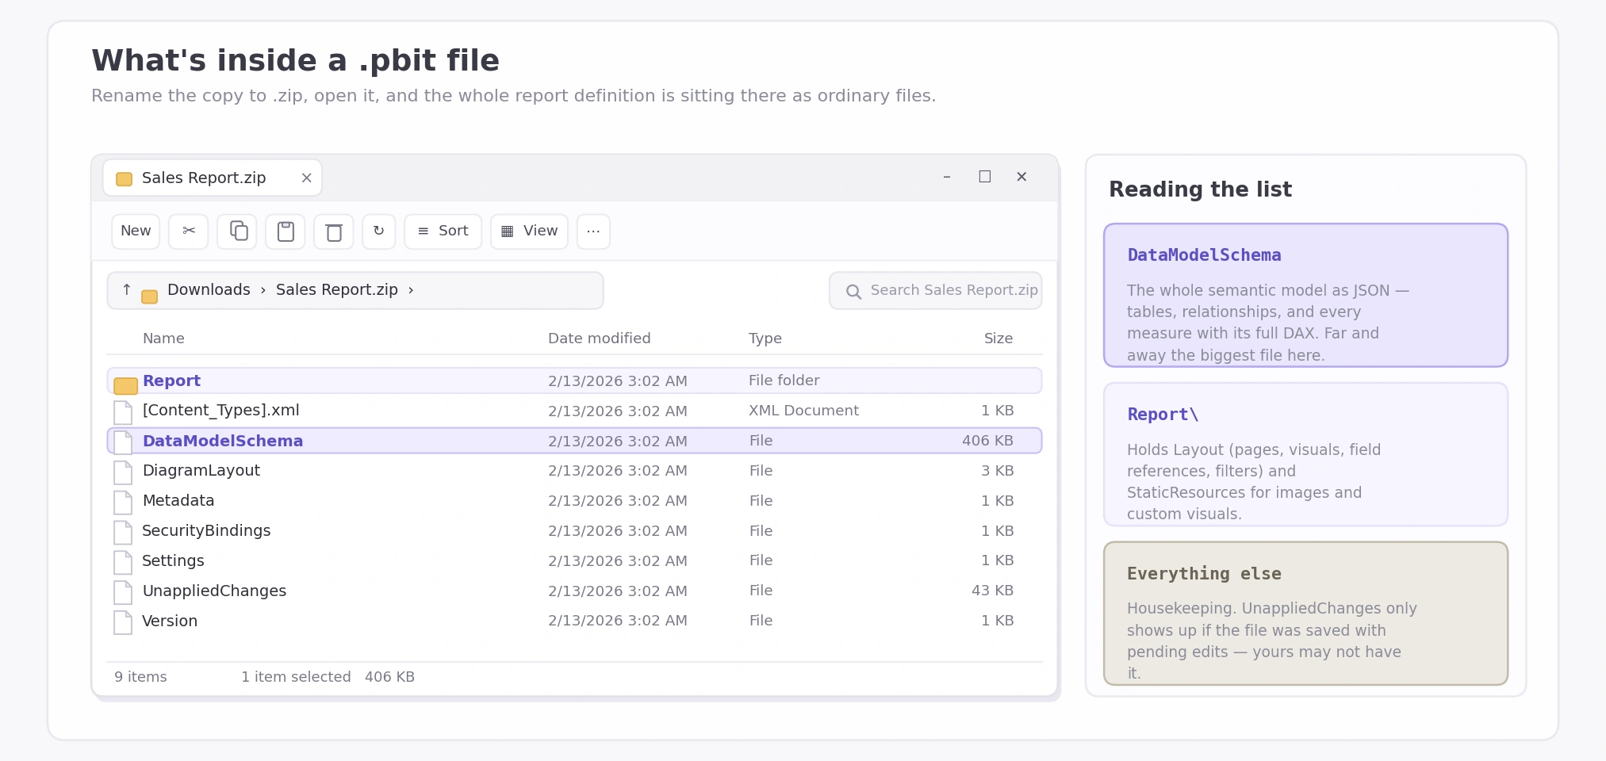
Task: Click the Copy icon in the toolbar
Action: tap(238, 231)
